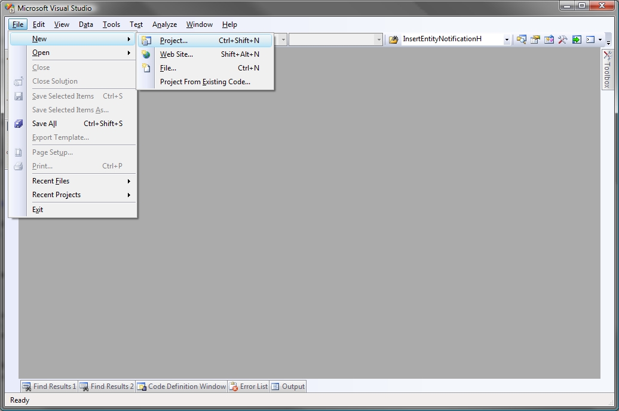Screen dimensions: 619x411
Task: Open the File menu
Action: tap(18, 24)
